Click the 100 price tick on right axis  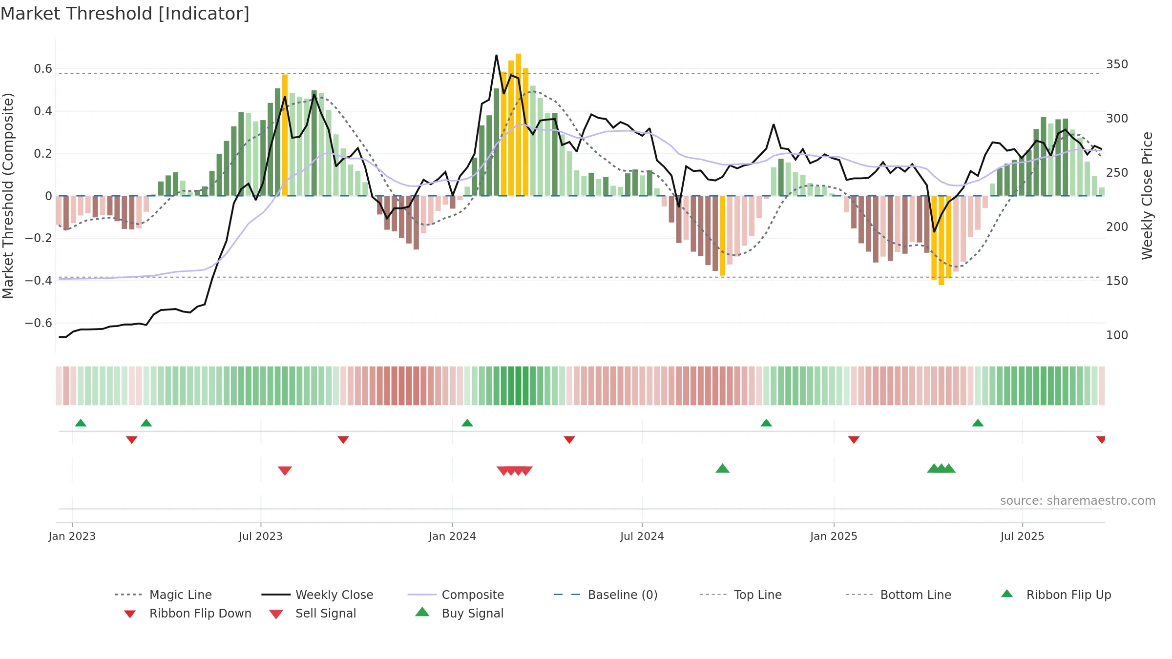[x=1117, y=335]
